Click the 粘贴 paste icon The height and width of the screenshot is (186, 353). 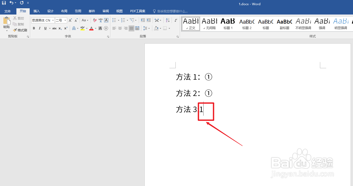pos(7,21)
